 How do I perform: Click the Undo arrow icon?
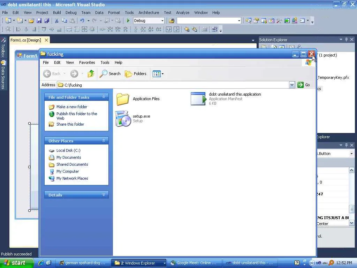pyautogui.click(x=82, y=21)
